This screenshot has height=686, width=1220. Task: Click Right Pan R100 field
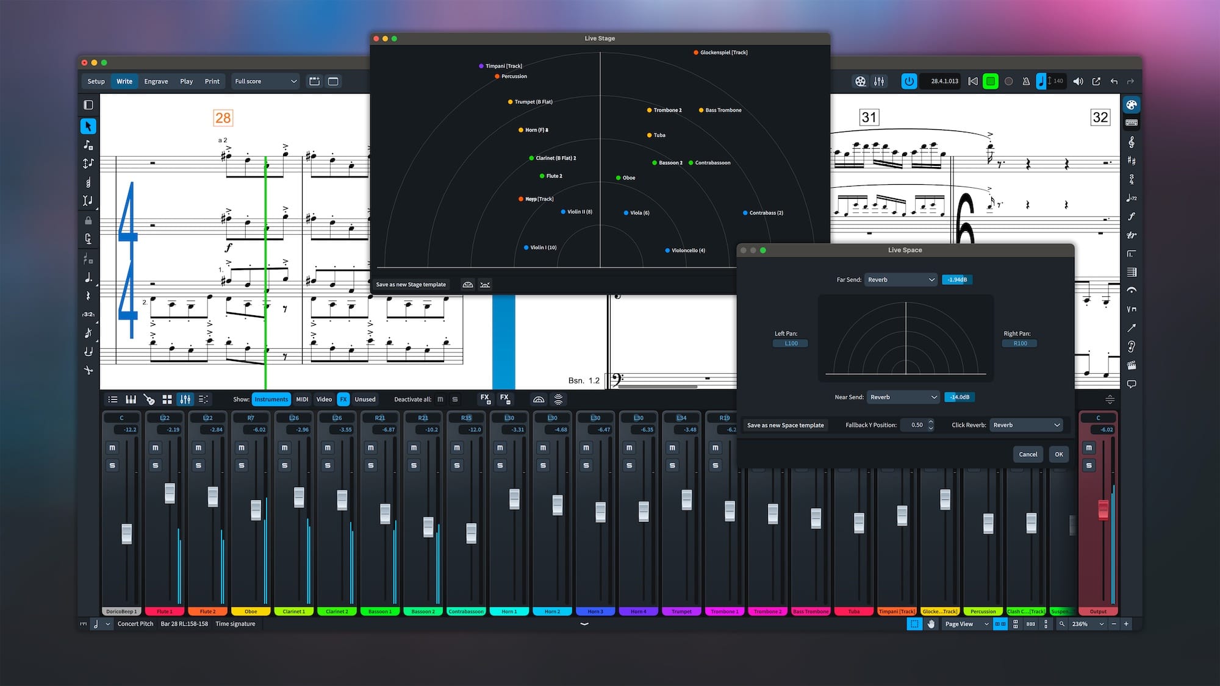1020,343
